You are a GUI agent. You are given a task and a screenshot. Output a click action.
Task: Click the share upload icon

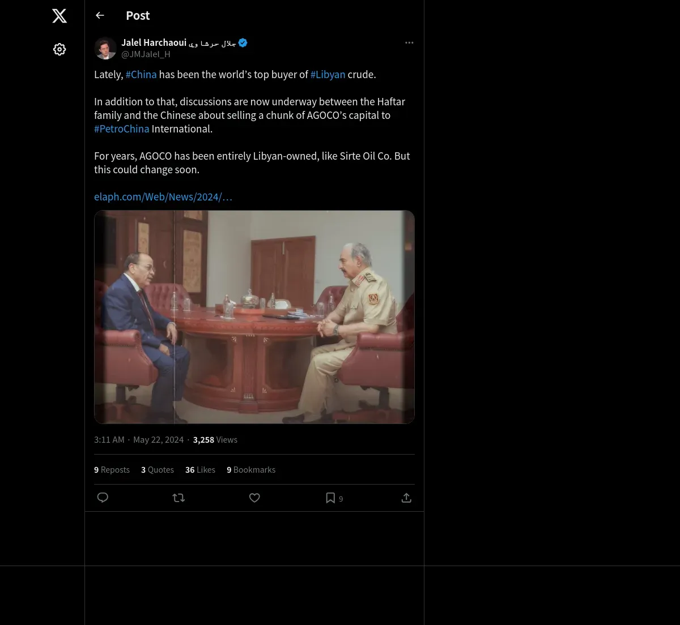[406, 498]
